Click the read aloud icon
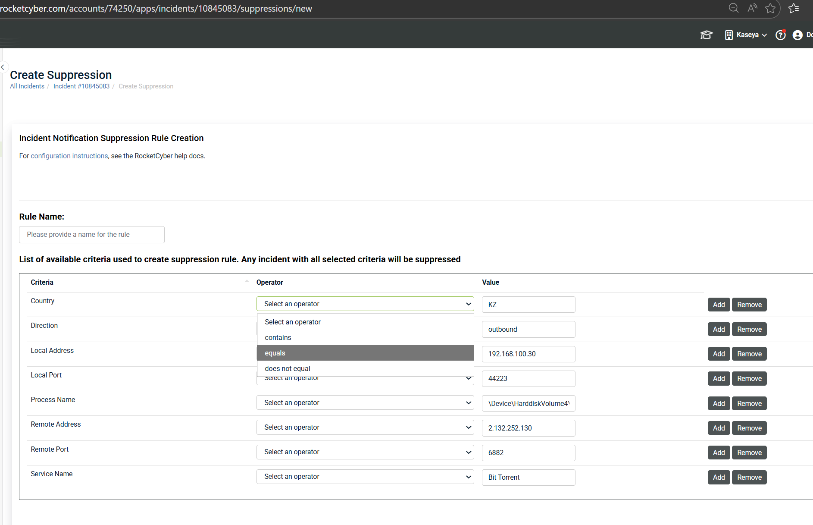The width and height of the screenshot is (813, 525). (752, 8)
